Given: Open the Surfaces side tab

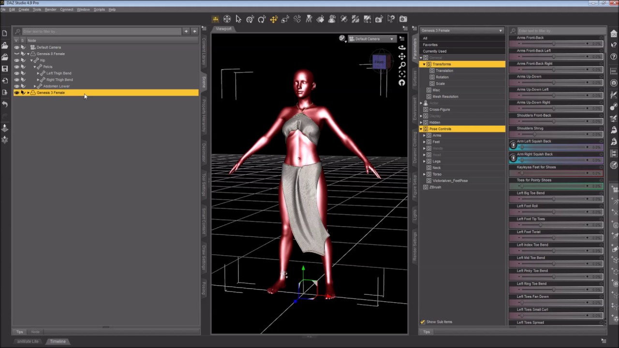Looking at the screenshot, I should [x=414, y=78].
